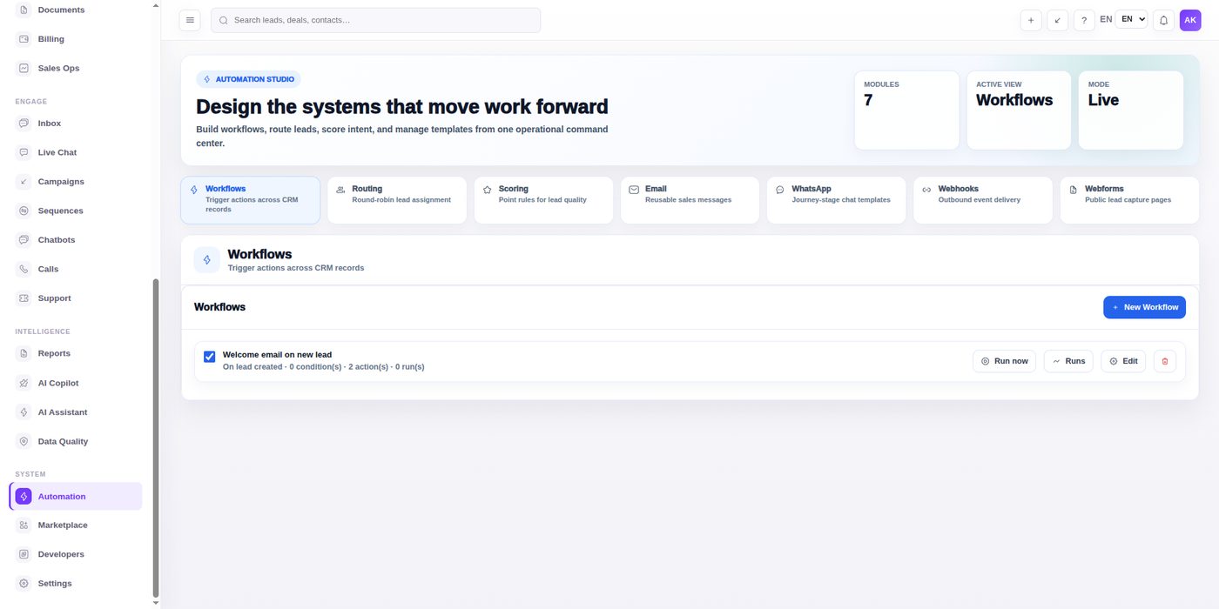Switch to the WhatsApp templates tab
Screen dimensions: 1219x609
click(836, 200)
